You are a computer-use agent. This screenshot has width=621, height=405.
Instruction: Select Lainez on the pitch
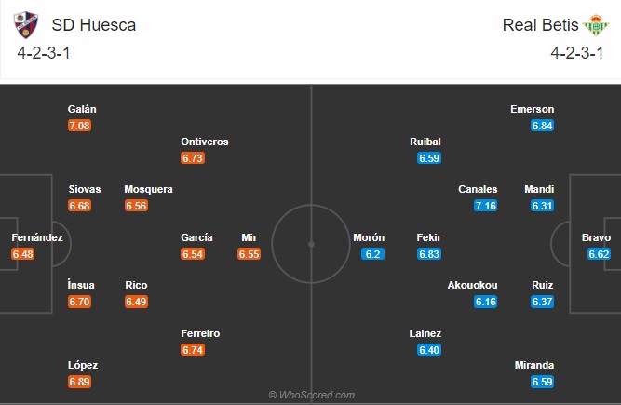[425, 333]
